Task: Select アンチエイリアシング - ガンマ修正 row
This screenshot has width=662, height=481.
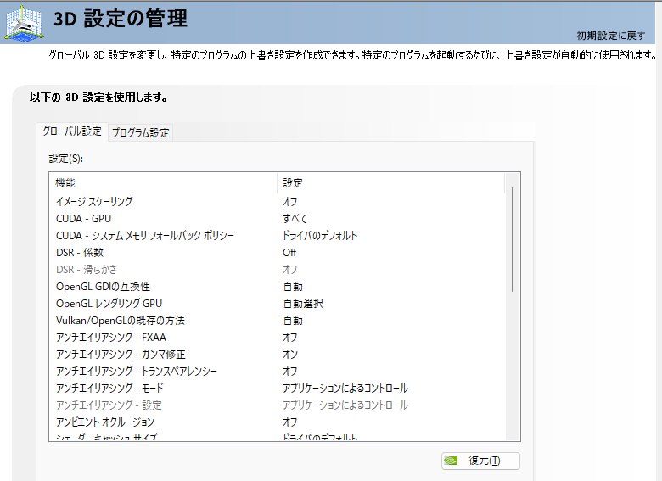Action: click(x=277, y=354)
